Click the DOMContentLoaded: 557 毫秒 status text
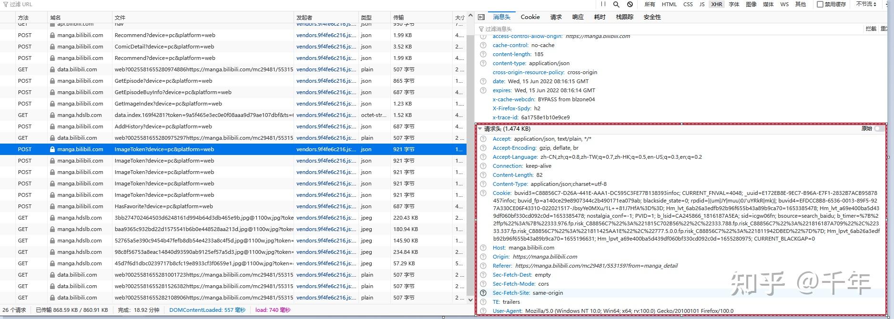This screenshot has width=894, height=319. coord(207,310)
